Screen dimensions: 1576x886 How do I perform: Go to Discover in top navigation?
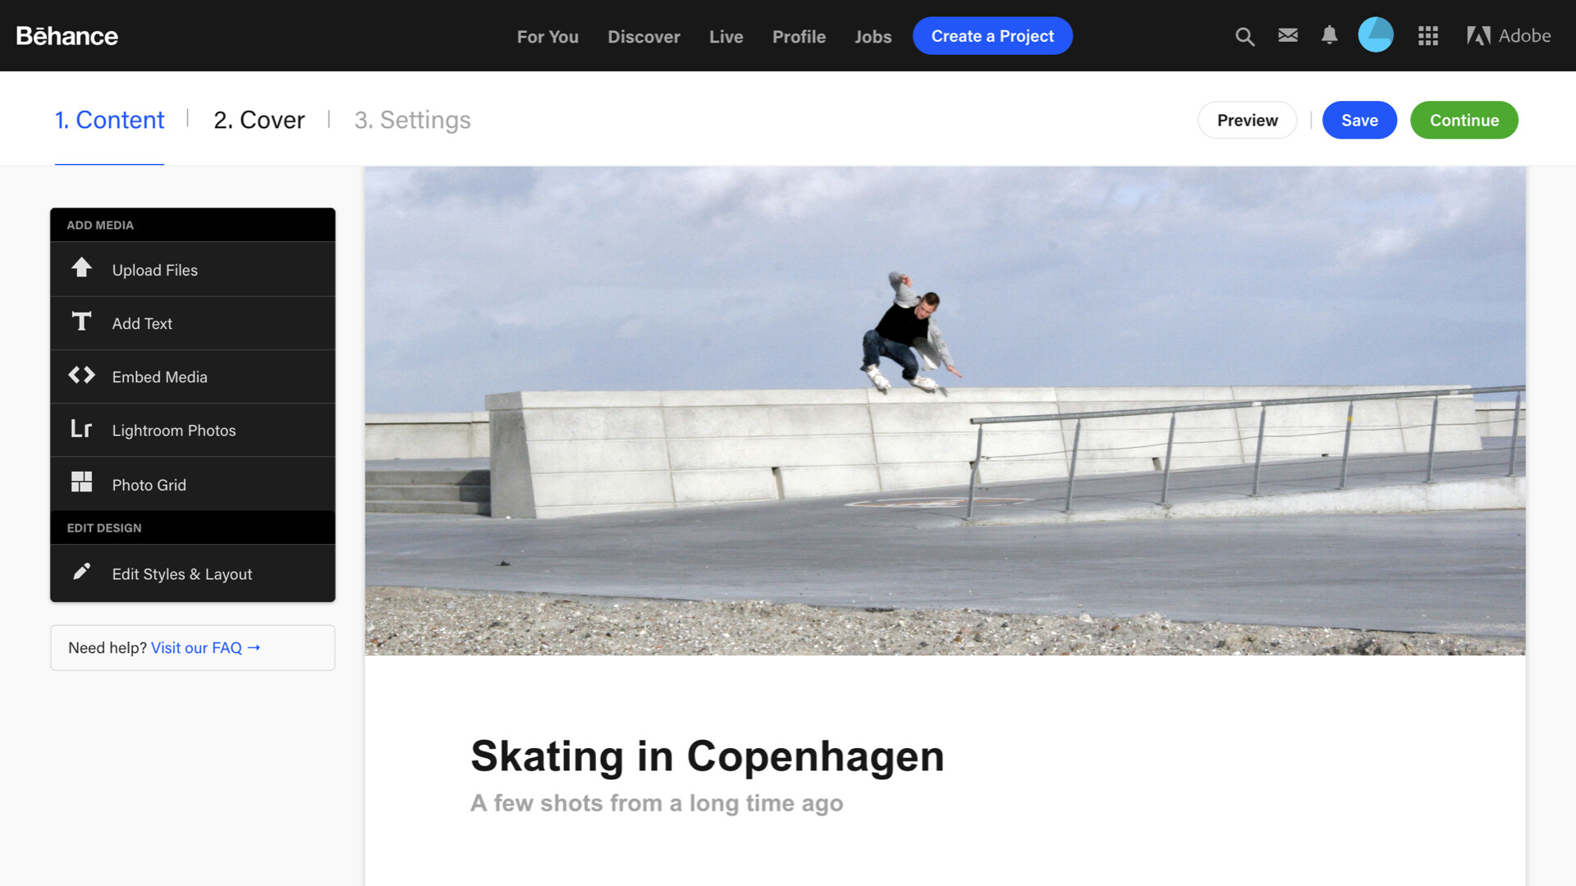pyautogui.click(x=644, y=36)
